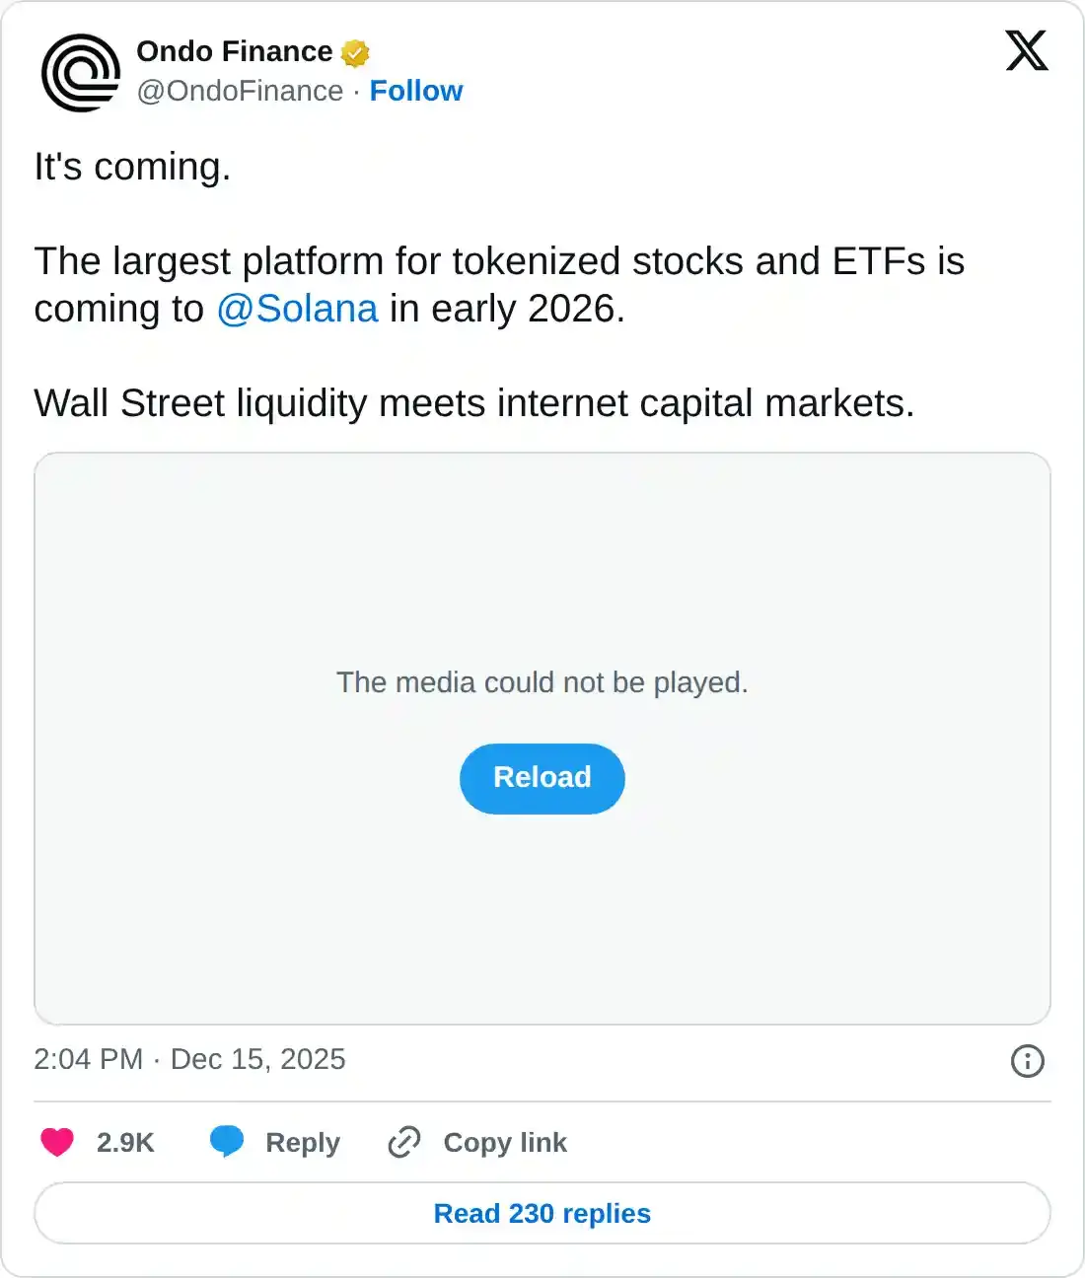Click the Follow link
This screenshot has height=1278, width=1085.
pyautogui.click(x=416, y=91)
